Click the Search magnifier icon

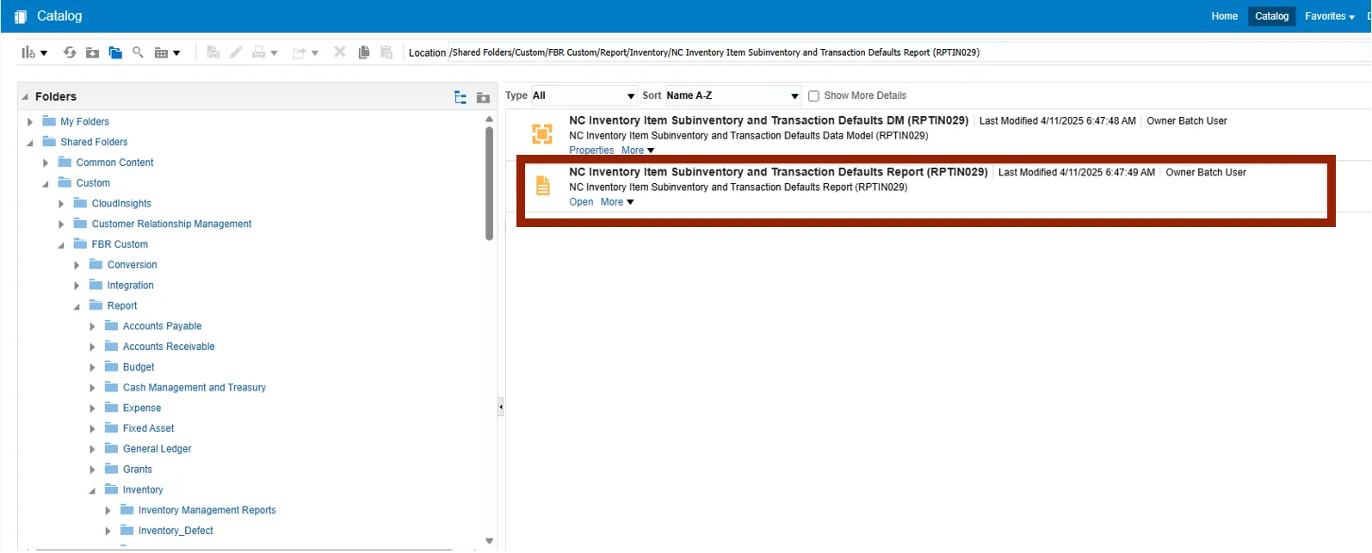138,52
